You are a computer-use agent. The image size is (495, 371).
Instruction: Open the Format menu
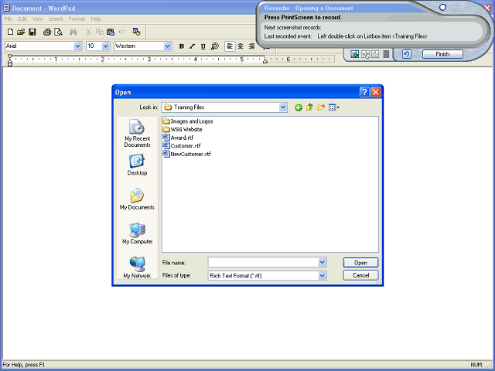click(77, 19)
